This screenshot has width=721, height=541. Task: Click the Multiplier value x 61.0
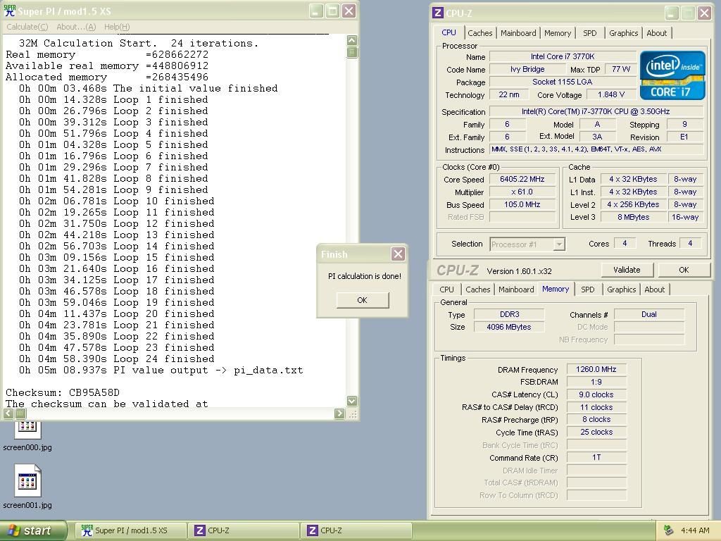(x=522, y=192)
